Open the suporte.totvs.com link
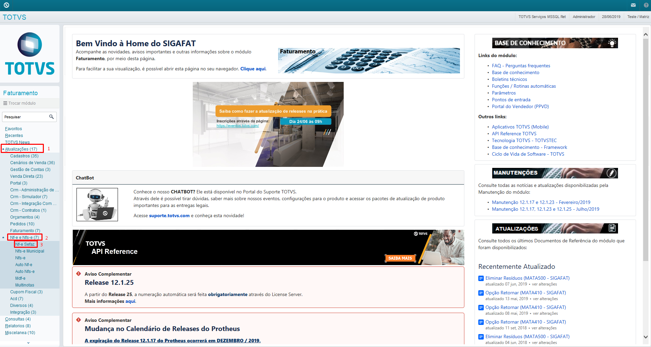Image resolution: width=651 pixels, height=347 pixels. [169, 215]
